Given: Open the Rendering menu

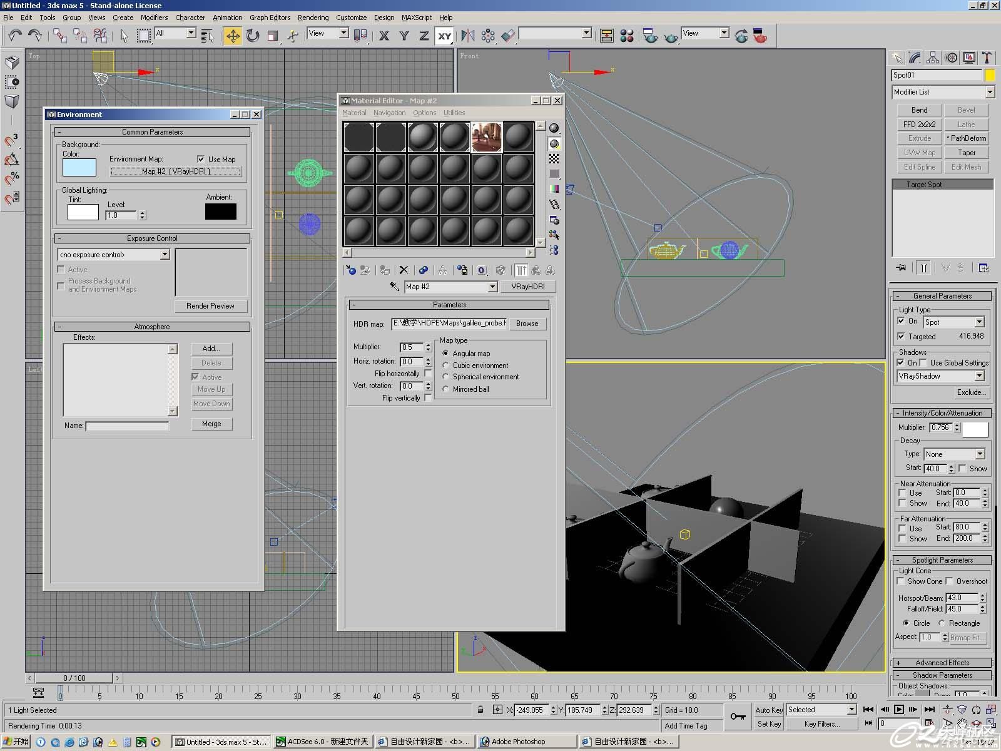Looking at the screenshot, I should (x=313, y=18).
